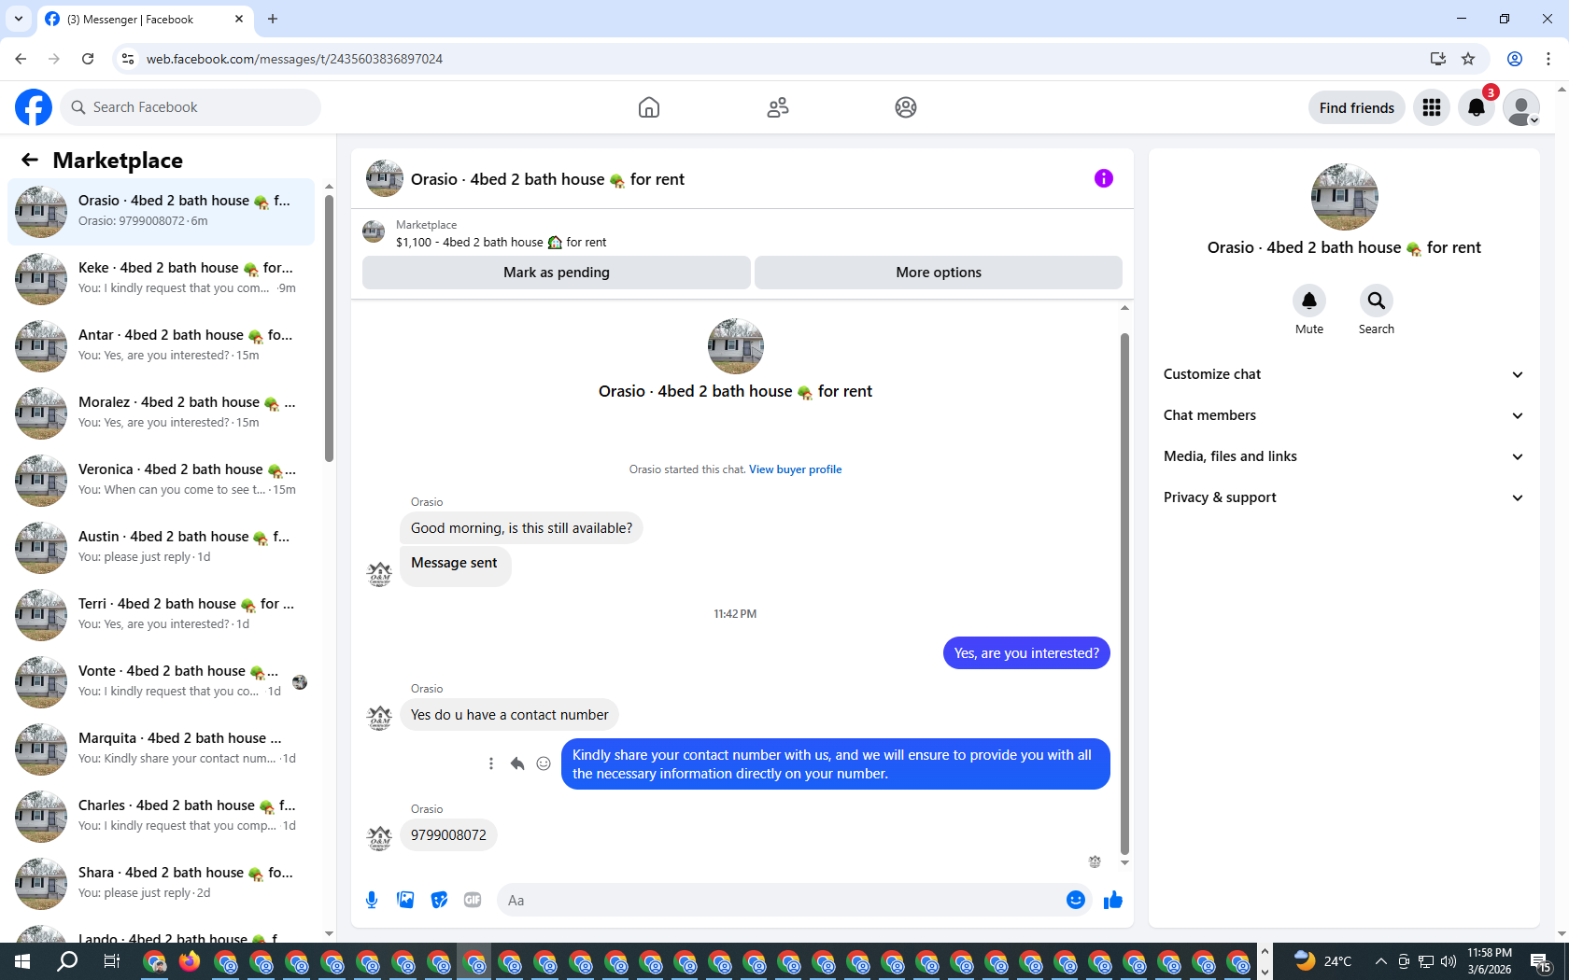Open the Facebook home logo
The width and height of the screenshot is (1569, 980).
[34, 107]
